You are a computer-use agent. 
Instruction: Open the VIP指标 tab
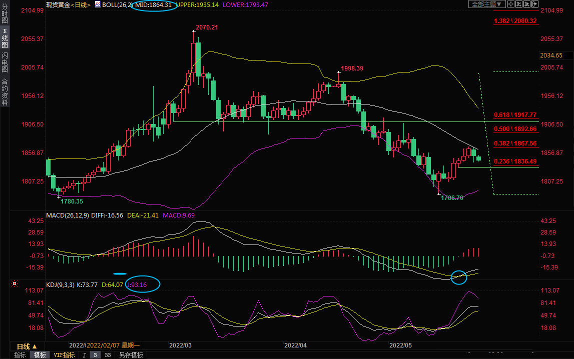pyautogui.click(x=64, y=355)
